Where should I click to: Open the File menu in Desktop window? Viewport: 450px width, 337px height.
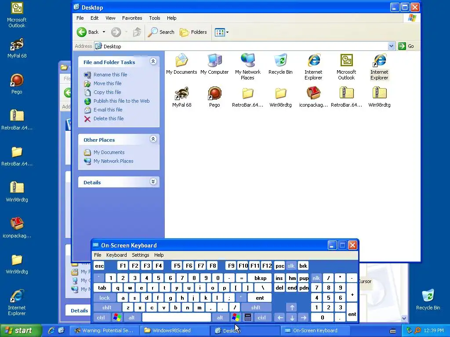(80, 18)
